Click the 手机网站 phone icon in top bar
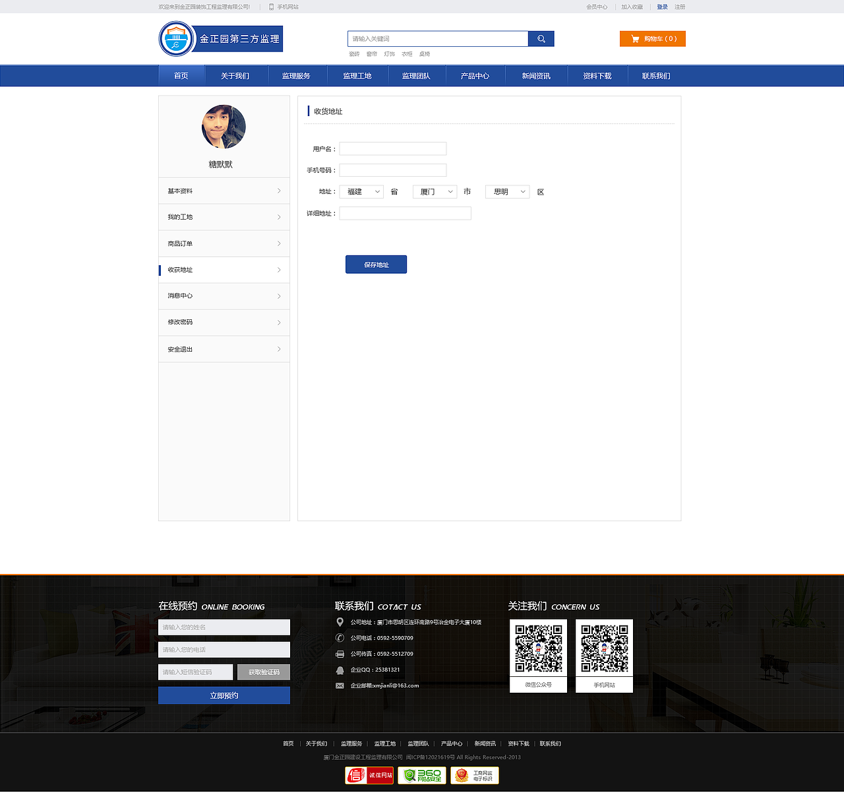 coord(271,7)
